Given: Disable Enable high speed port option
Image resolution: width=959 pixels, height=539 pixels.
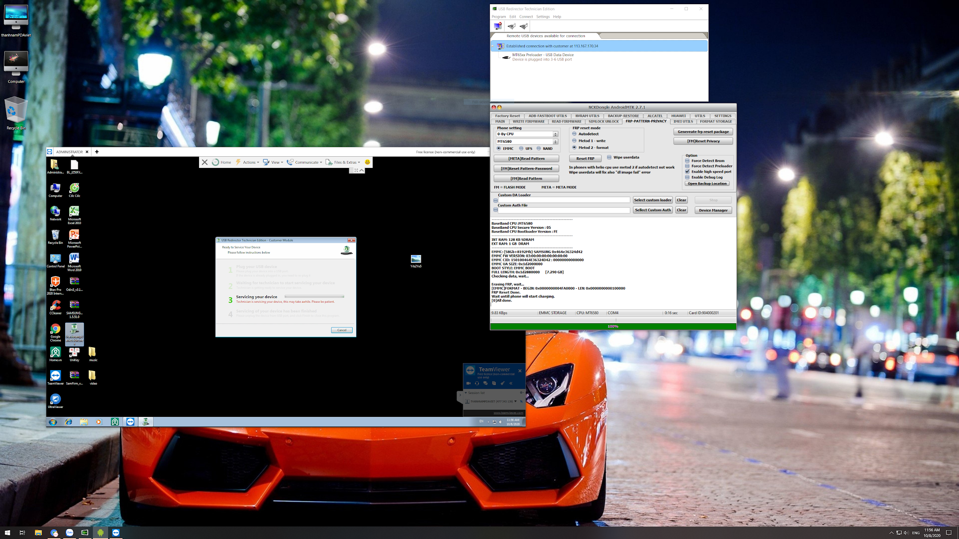Looking at the screenshot, I should [x=687, y=172].
